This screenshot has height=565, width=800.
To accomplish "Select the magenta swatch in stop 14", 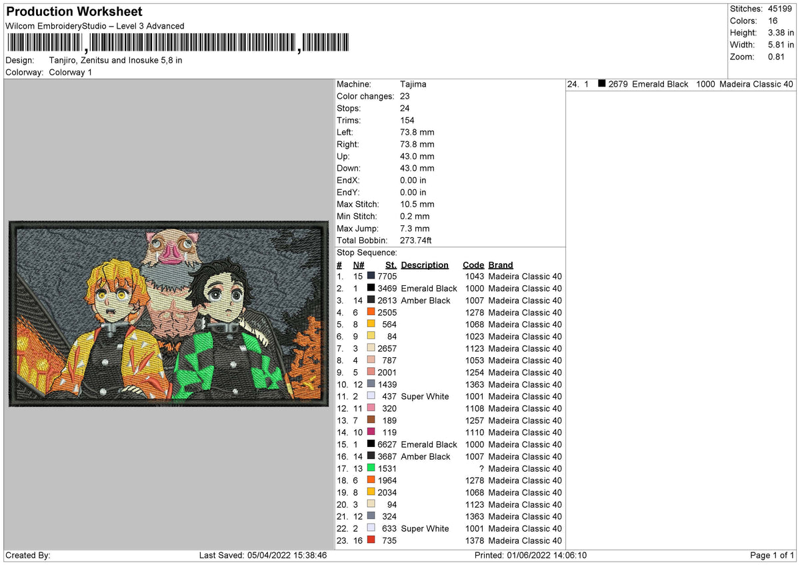I will click(371, 432).
